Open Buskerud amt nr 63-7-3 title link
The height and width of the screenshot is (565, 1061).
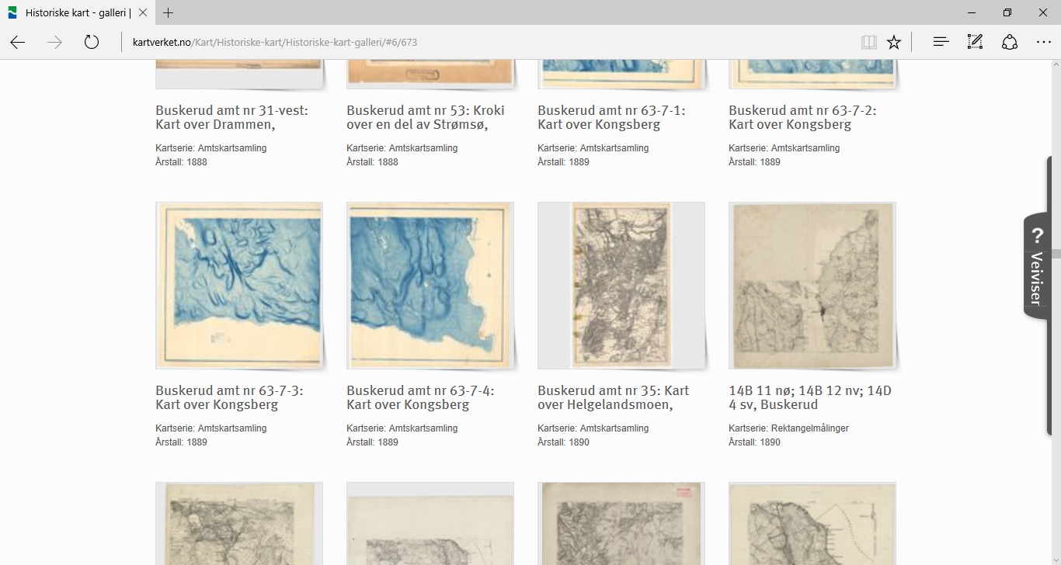(x=229, y=397)
